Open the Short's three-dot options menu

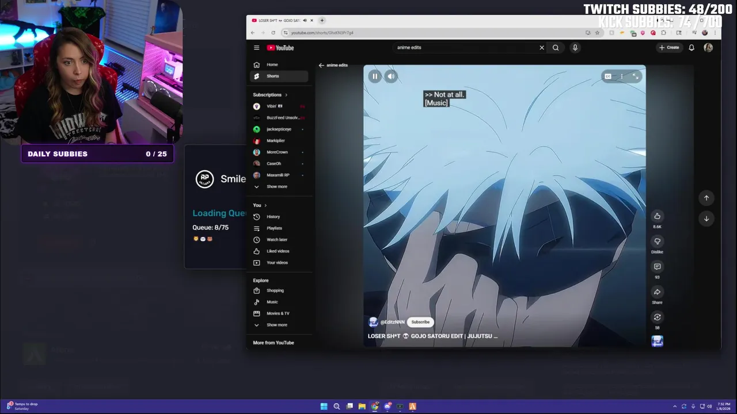coord(622,76)
